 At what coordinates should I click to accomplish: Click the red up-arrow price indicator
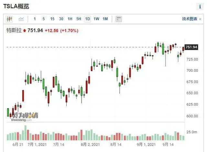tap(25, 31)
